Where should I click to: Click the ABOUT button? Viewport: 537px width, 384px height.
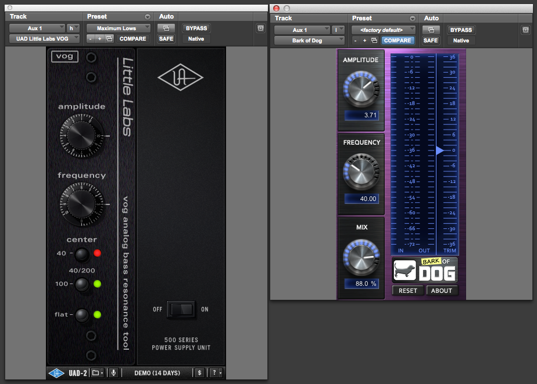(x=442, y=290)
